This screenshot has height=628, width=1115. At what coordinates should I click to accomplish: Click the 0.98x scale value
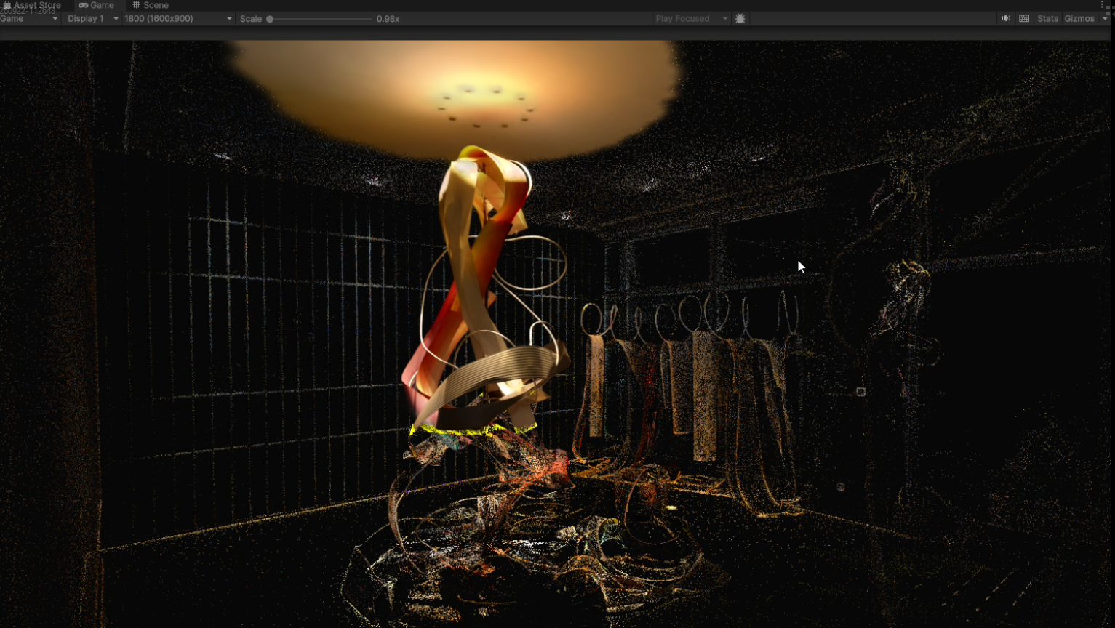(x=388, y=19)
